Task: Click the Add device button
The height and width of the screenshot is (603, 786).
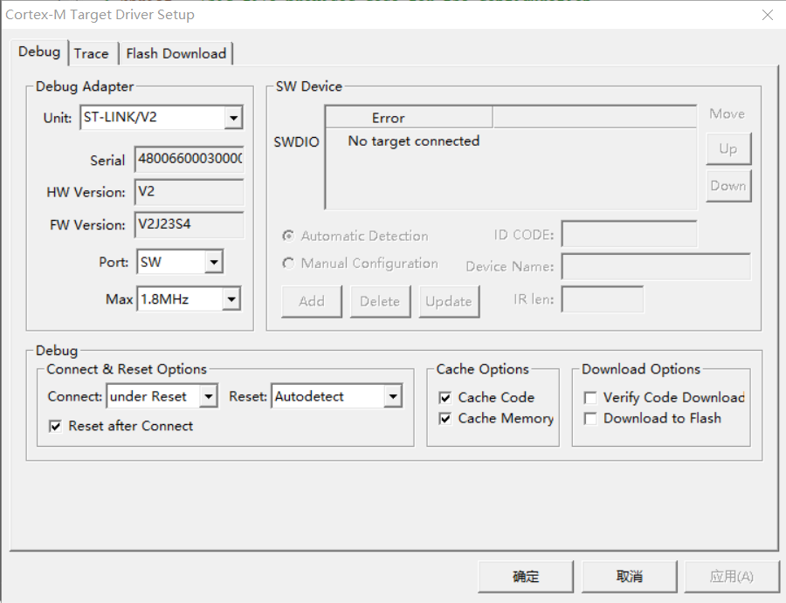Action: pyautogui.click(x=312, y=302)
